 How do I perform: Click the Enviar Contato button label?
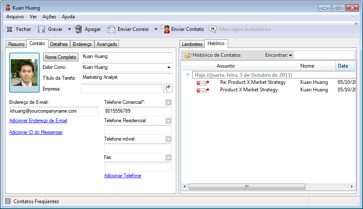click(x=188, y=29)
